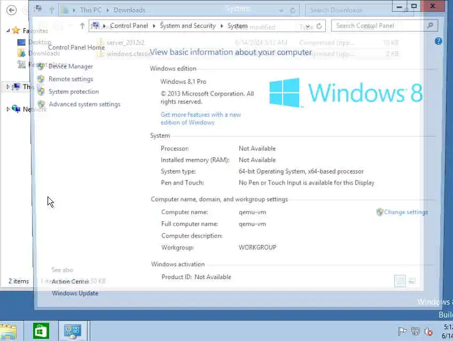Collapse the Favorites tree in Explorer
This screenshot has height=341, width=453.
[8, 30]
